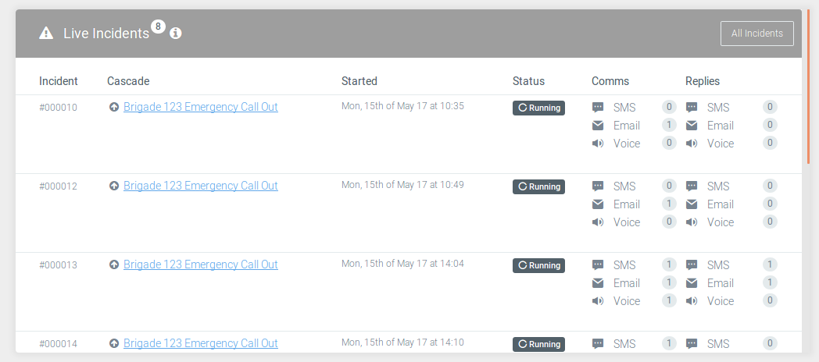Screen dimensions: 819x362
Task: Click the Status column header
Action: (x=528, y=81)
